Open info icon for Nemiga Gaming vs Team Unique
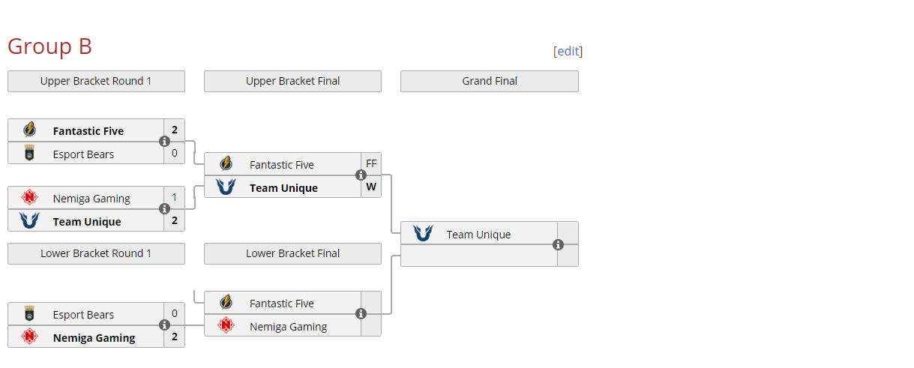Viewport: 914px width, 368px height. 164,209
